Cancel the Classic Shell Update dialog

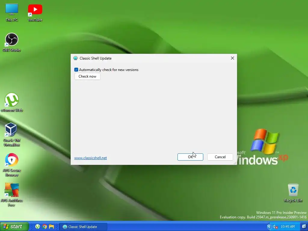pos(220,157)
